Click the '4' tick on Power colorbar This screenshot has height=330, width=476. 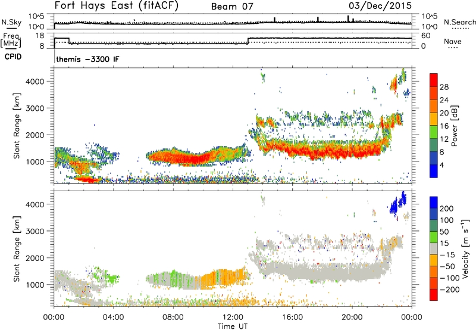tap(441, 165)
